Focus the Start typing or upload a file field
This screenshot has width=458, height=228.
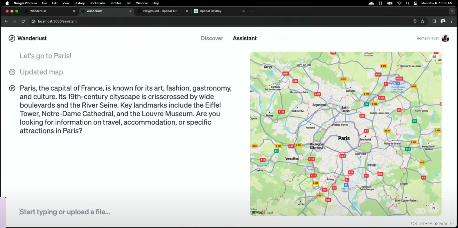pos(125,212)
